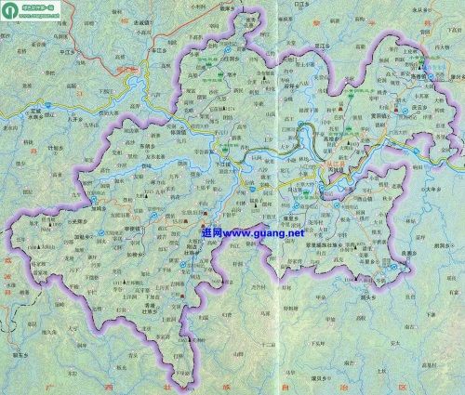The width and height of the screenshot is (465, 395).
Task: Click the 忠诚镇 label
Action: pos(141,22)
